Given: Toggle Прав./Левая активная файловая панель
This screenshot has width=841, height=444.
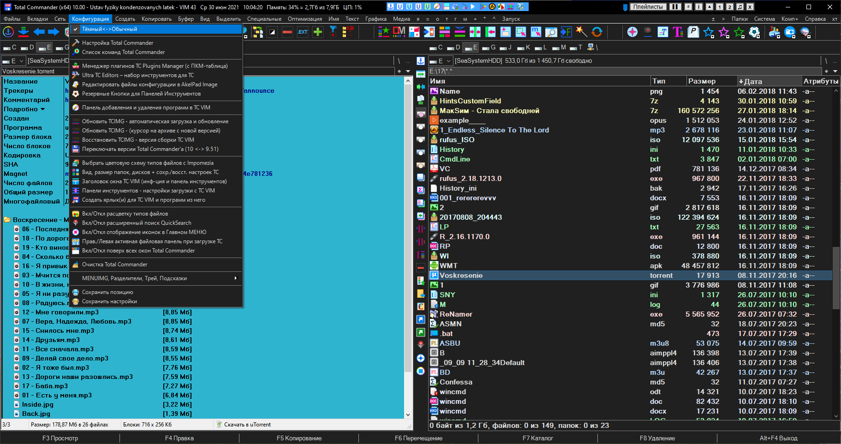Looking at the screenshot, I should pos(156,241).
